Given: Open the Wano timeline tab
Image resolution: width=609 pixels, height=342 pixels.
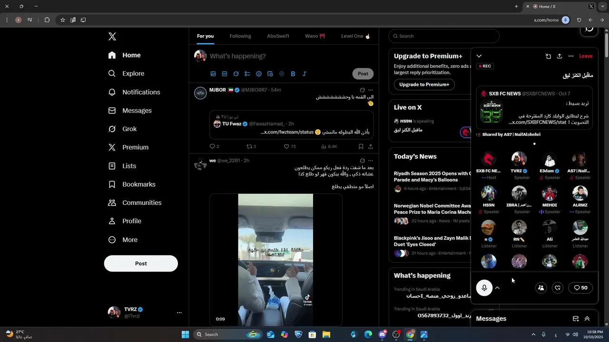Looking at the screenshot, I should (315, 36).
